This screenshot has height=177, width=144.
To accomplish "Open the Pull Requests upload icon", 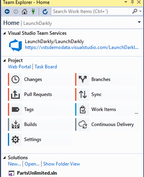I will pos(15,94).
